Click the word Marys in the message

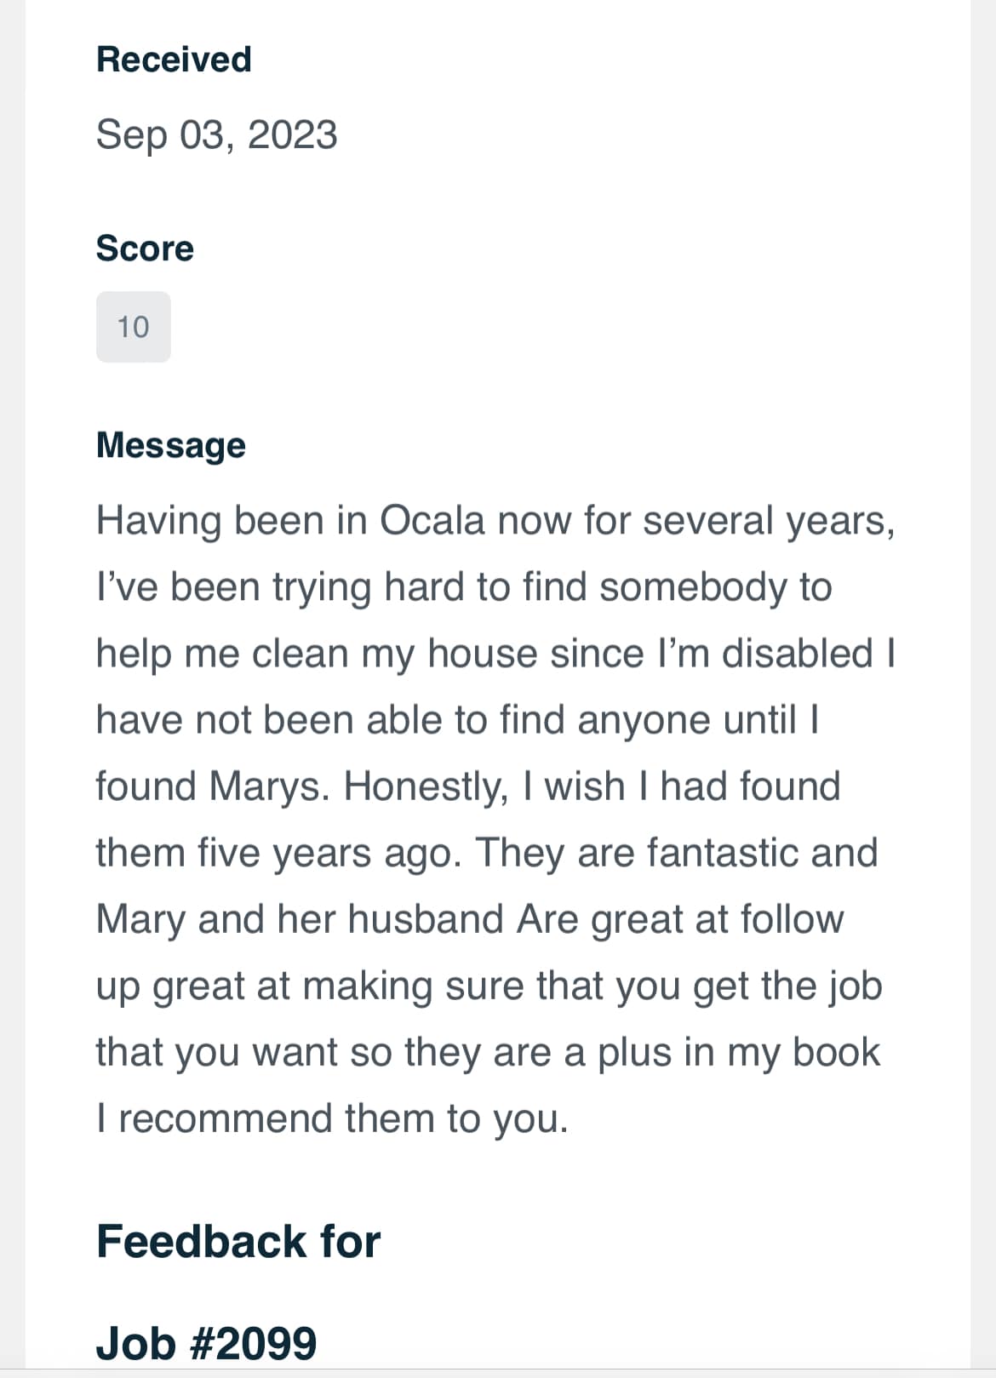click(267, 786)
